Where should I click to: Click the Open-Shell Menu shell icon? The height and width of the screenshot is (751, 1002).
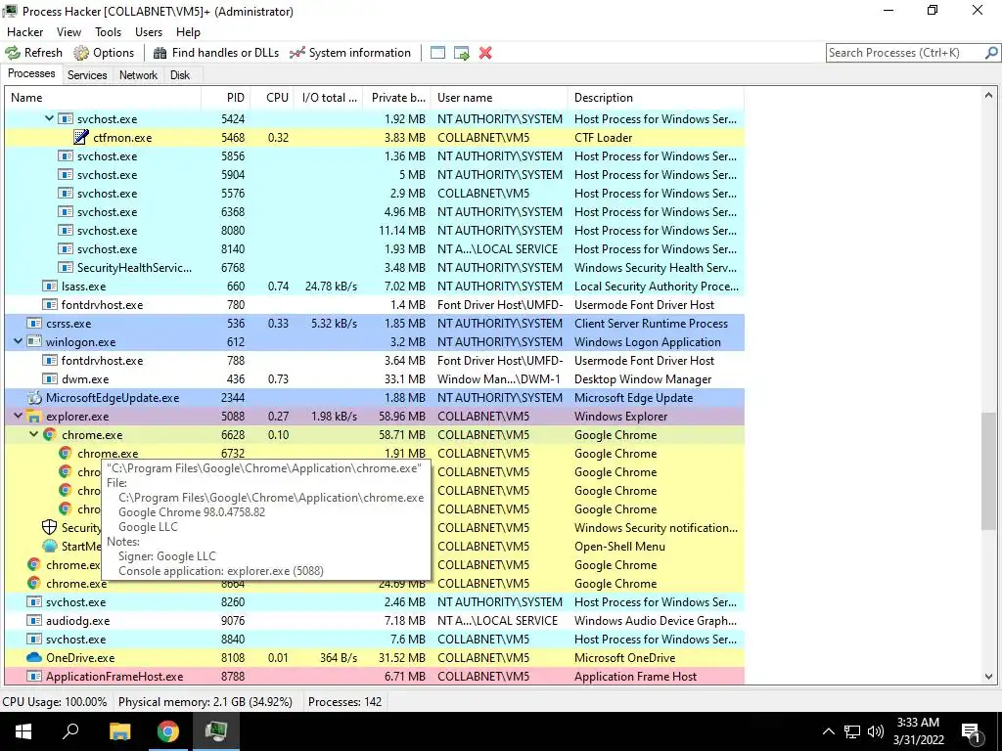point(49,546)
